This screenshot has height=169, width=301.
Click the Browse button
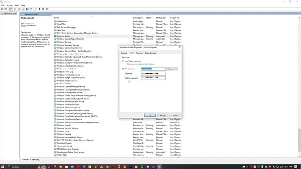(172, 69)
